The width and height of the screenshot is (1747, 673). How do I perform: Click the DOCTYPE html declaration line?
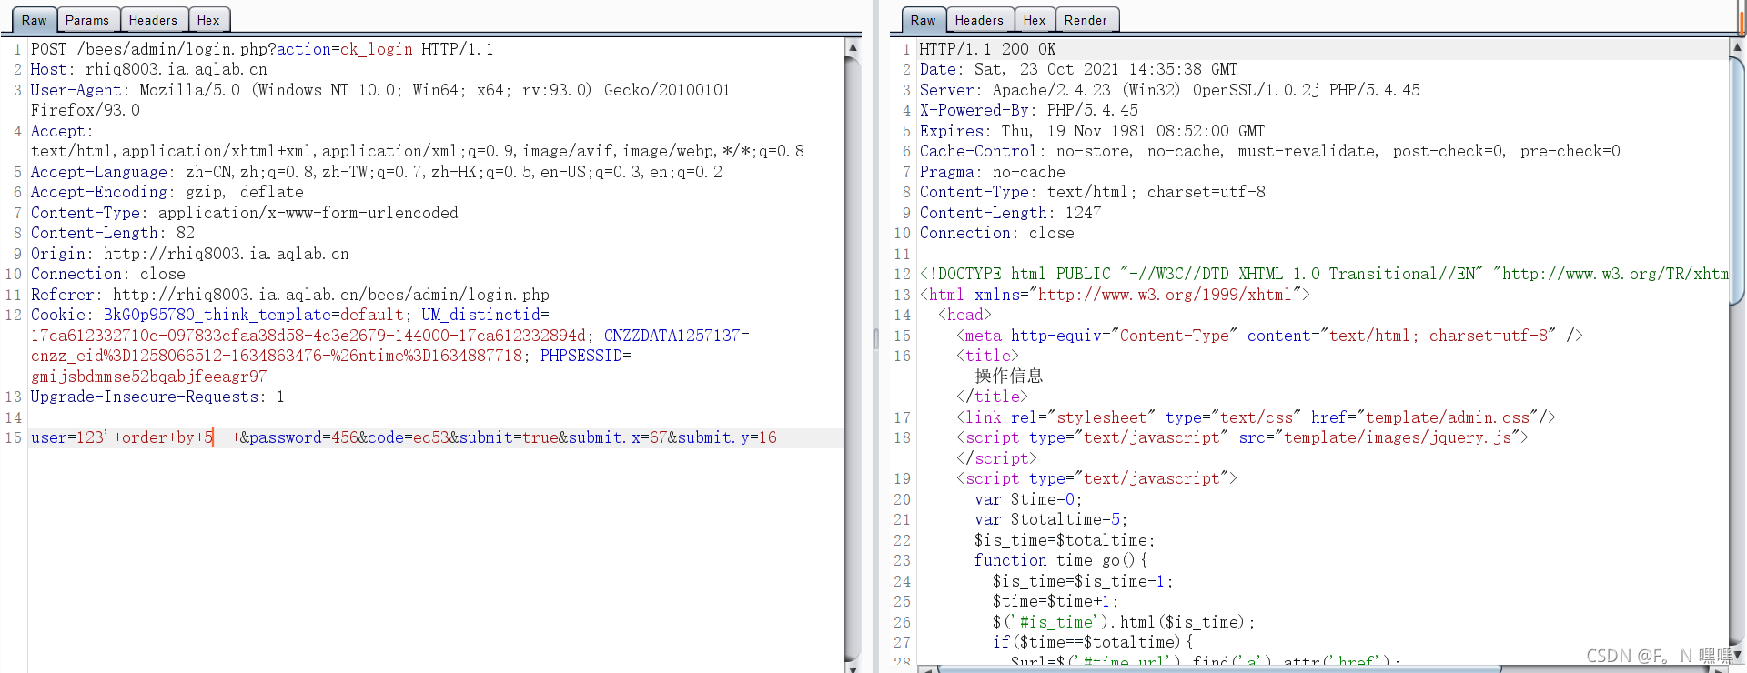pyautogui.click(x=1324, y=274)
